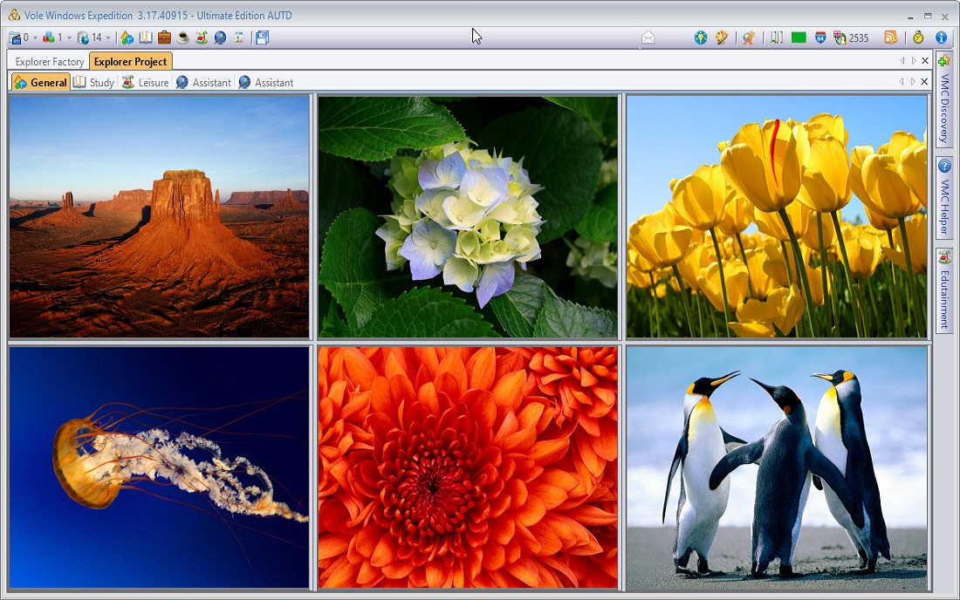Click the orange RSS feed icon

point(890,37)
